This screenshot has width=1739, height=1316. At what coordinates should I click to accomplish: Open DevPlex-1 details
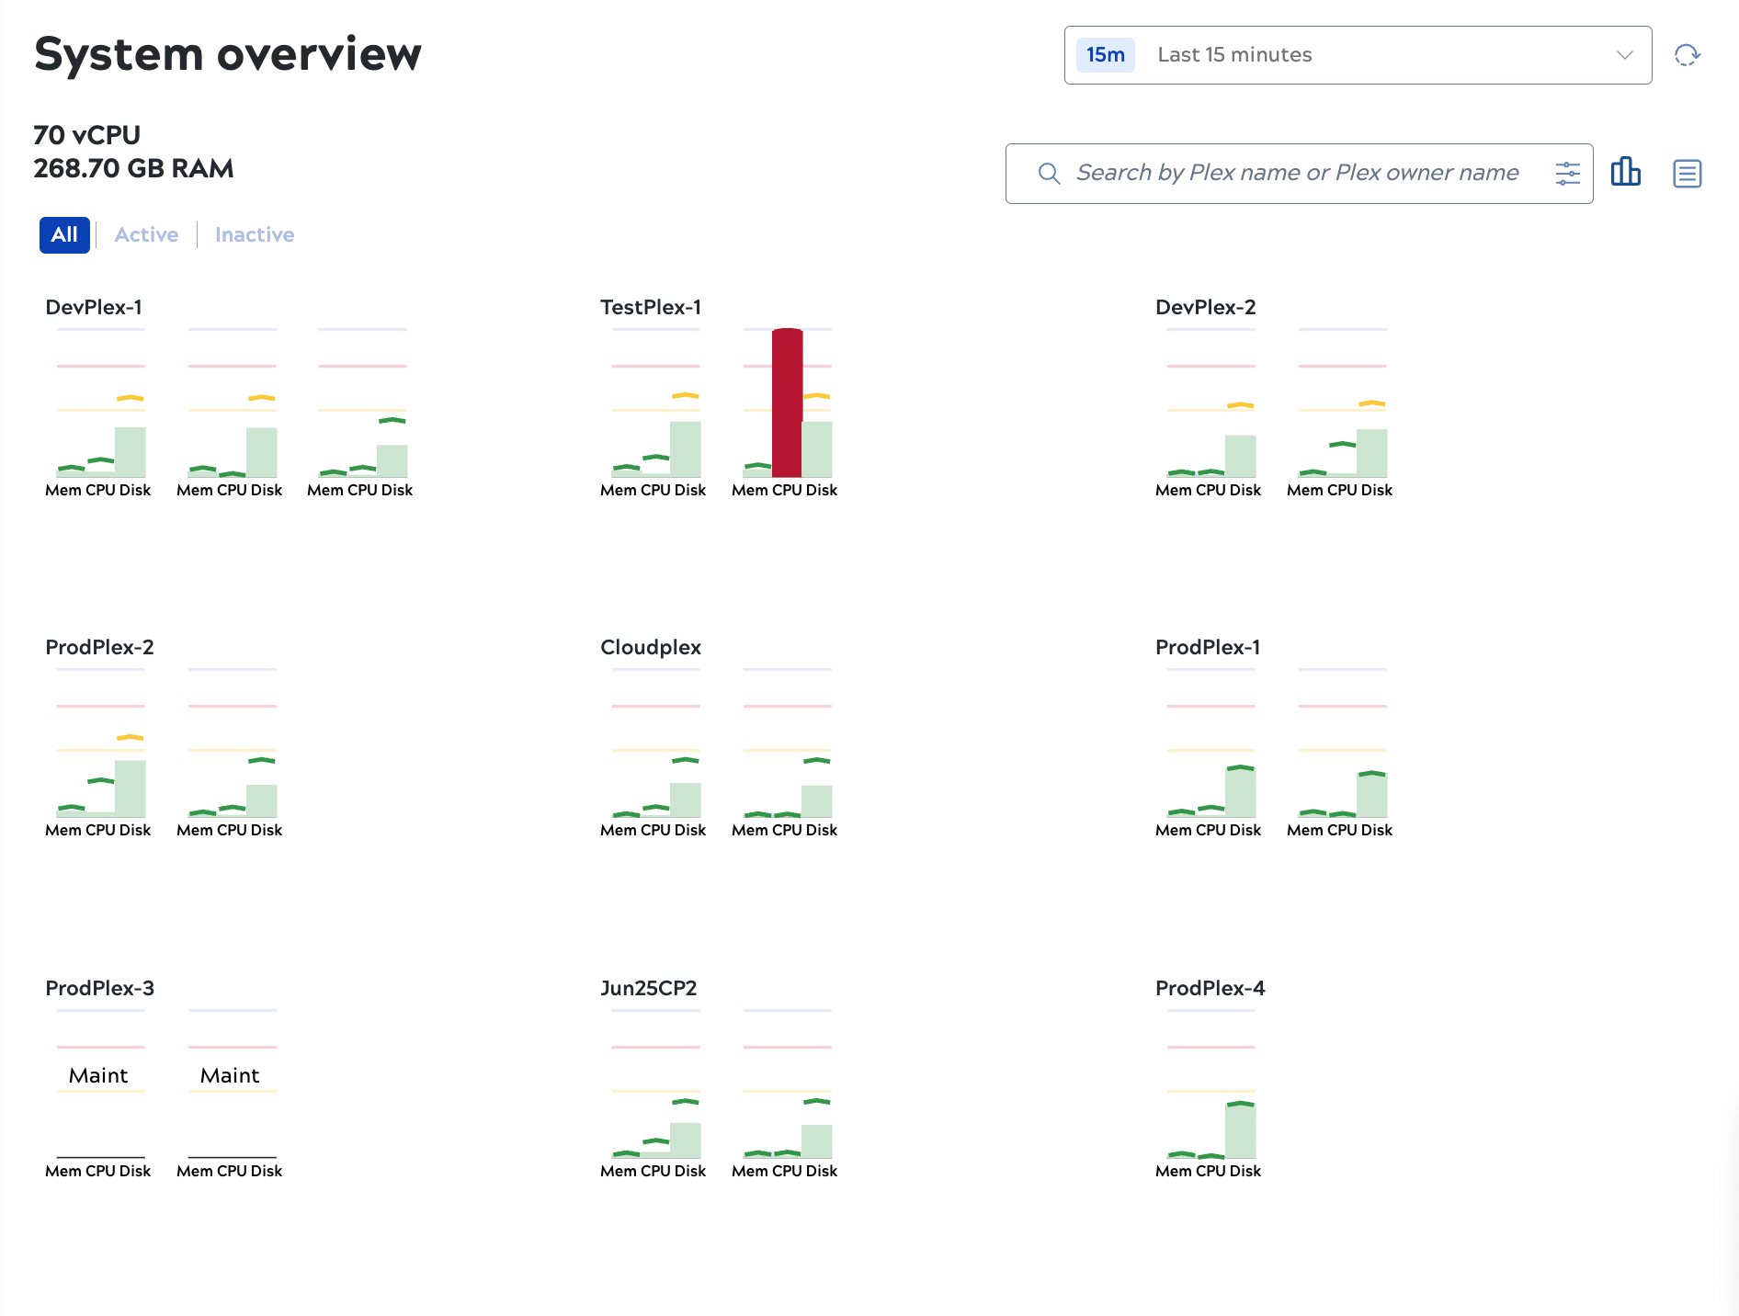point(95,307)
